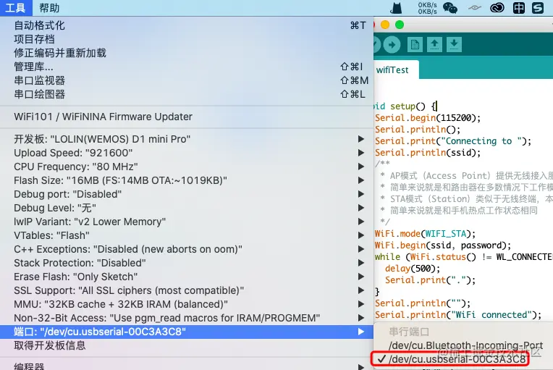Viewport: 553px width, 370px height.
Task: Click the Sogou S input icon
Action: [538, 8]
